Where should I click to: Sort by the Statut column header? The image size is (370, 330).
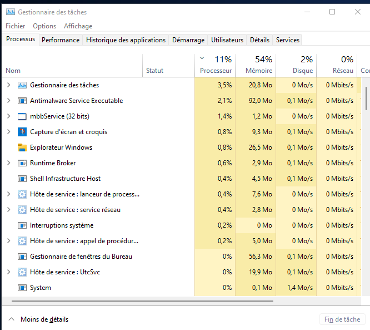(168, 66)
